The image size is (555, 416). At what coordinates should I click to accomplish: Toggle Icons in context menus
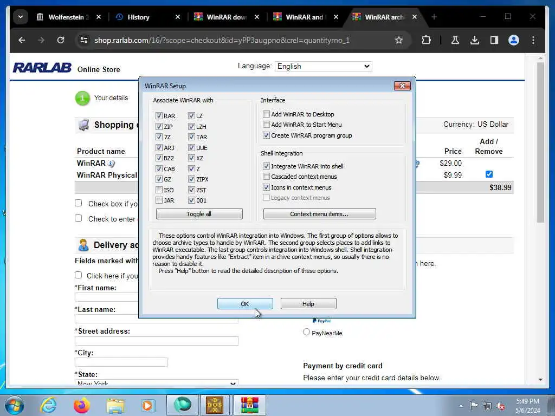click(266, 187)
